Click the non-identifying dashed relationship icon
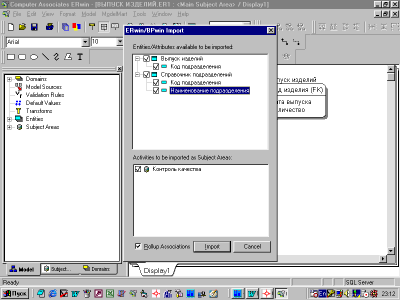 [296, 41]
